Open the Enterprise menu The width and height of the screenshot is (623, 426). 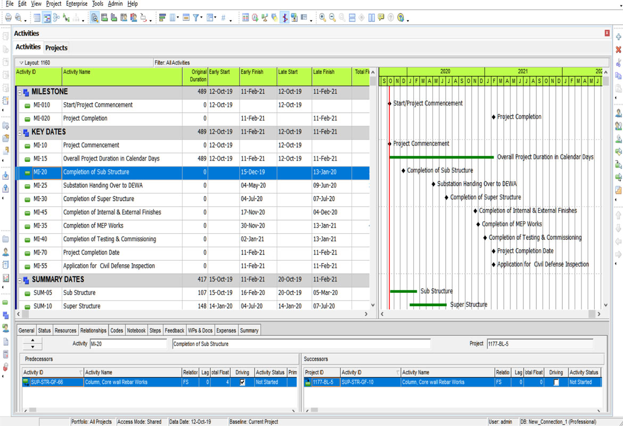pos(77,4)
